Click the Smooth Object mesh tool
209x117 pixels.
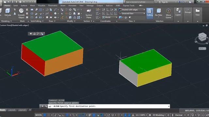pos(21,13)
